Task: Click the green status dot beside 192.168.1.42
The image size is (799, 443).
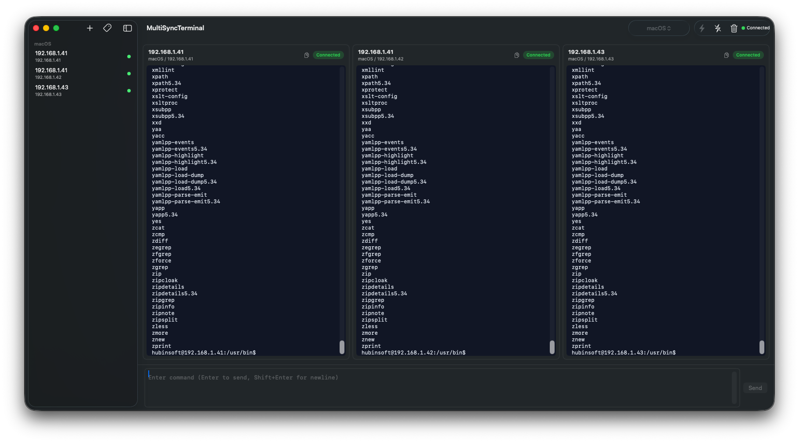Action: tap(129, 74)
